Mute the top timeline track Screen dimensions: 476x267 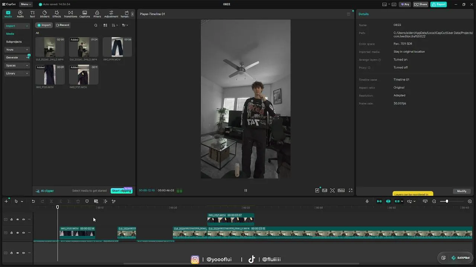pyautogui.click(x=23, y=220)
